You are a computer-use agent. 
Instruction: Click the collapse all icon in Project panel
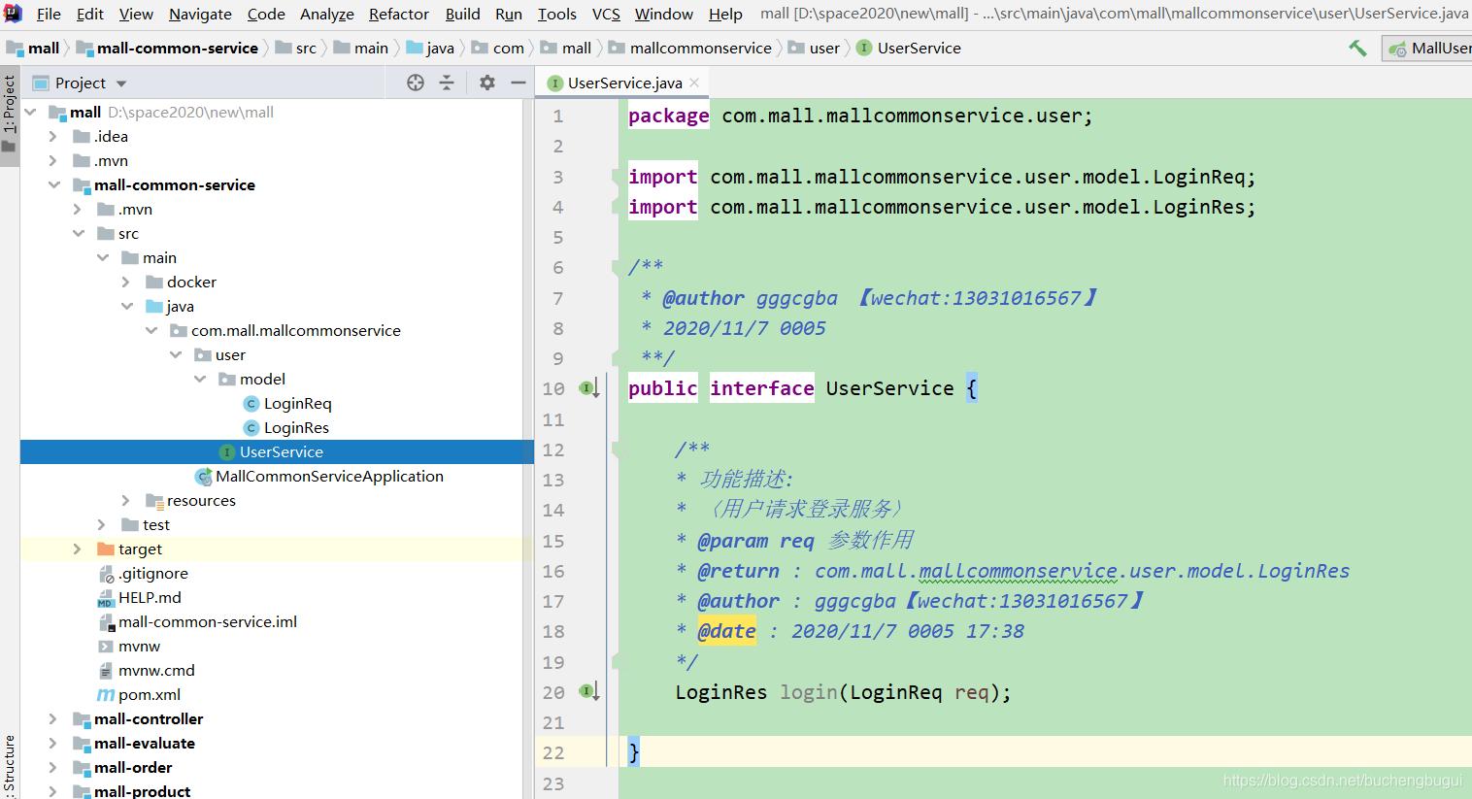447,83
